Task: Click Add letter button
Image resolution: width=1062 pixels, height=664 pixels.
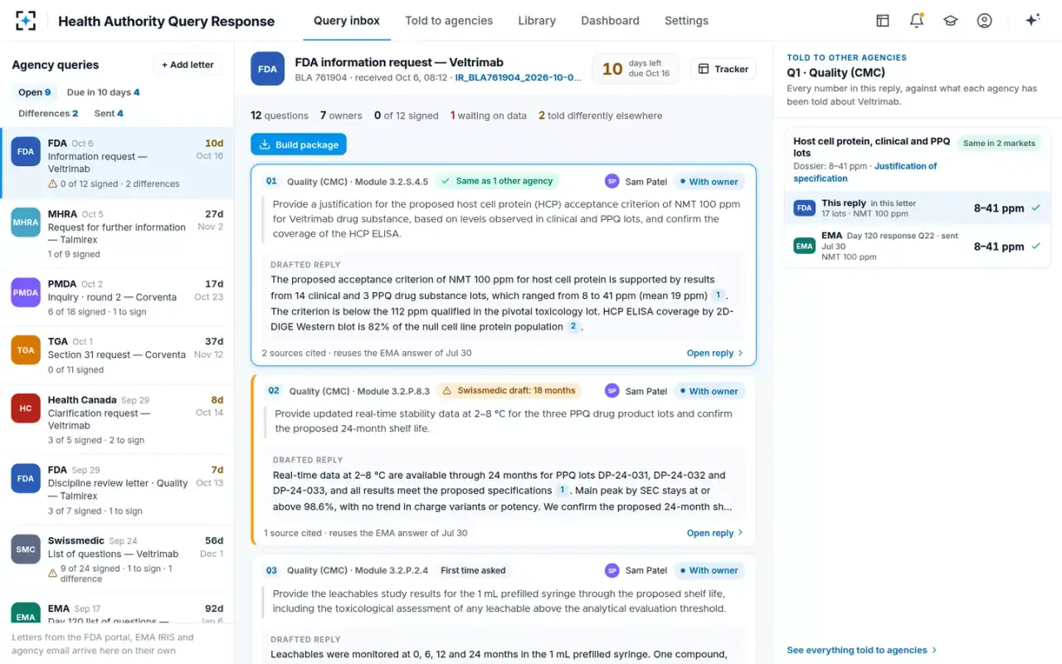Action: click(188, 65)
